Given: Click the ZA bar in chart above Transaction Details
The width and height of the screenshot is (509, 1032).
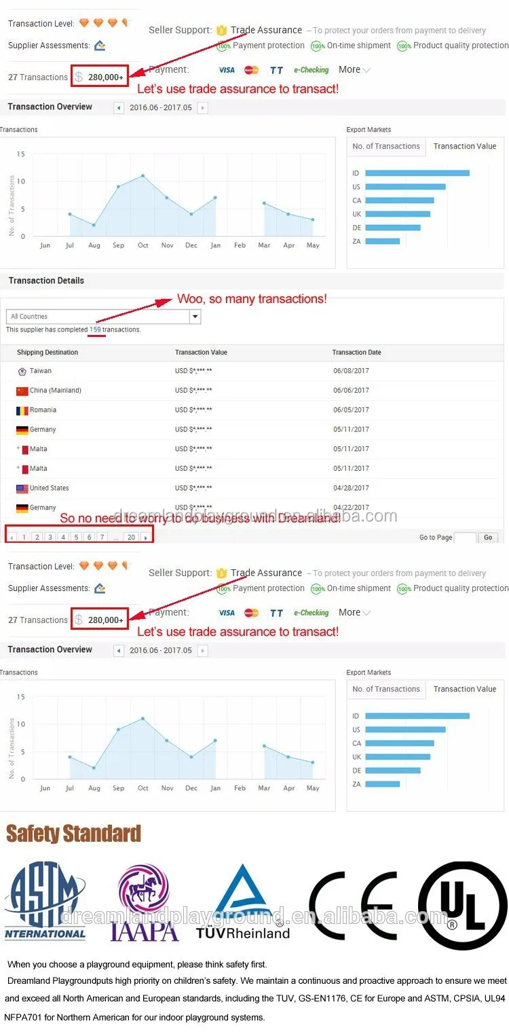Looking at the screenshot, I should click(382, 241).
